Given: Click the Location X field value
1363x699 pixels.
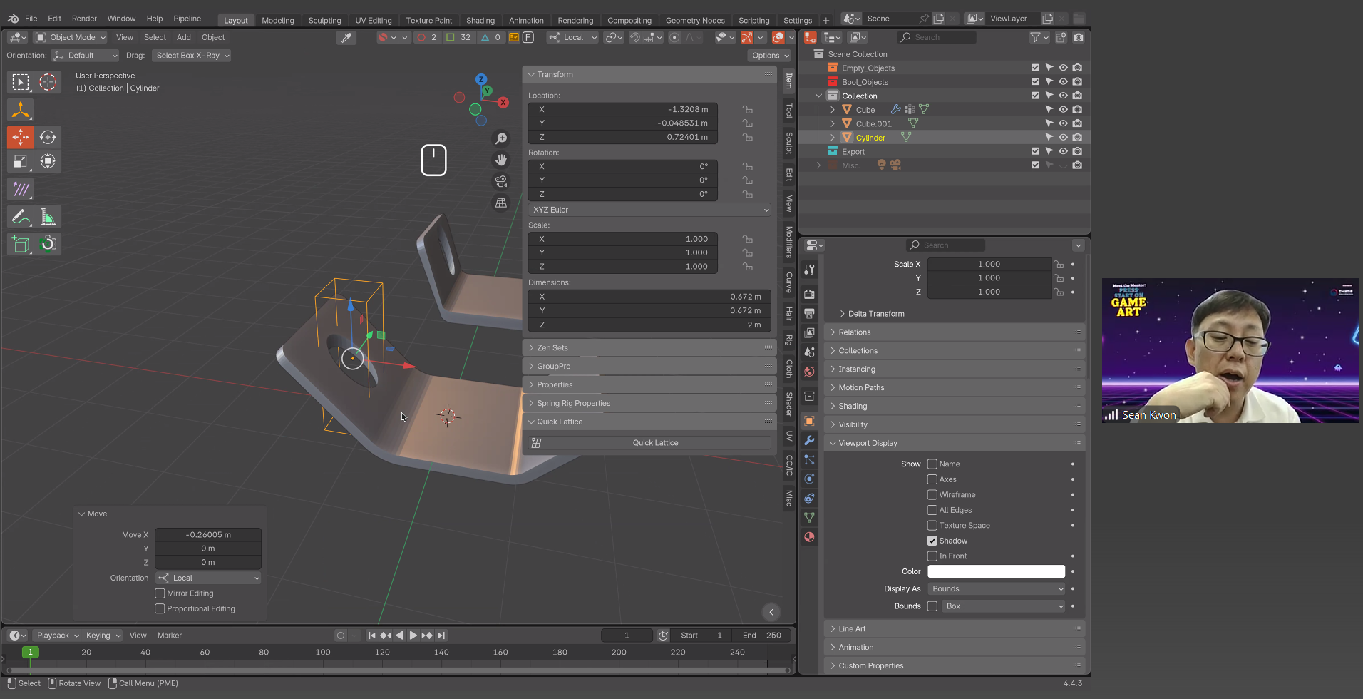Looking at the screenshot, I should (622, 109).
